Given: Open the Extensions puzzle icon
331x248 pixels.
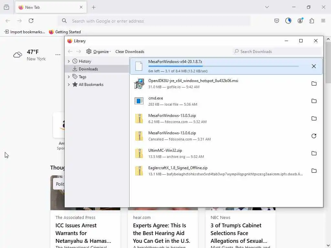Looking at the screenshot, I should [x=312, y=21].
